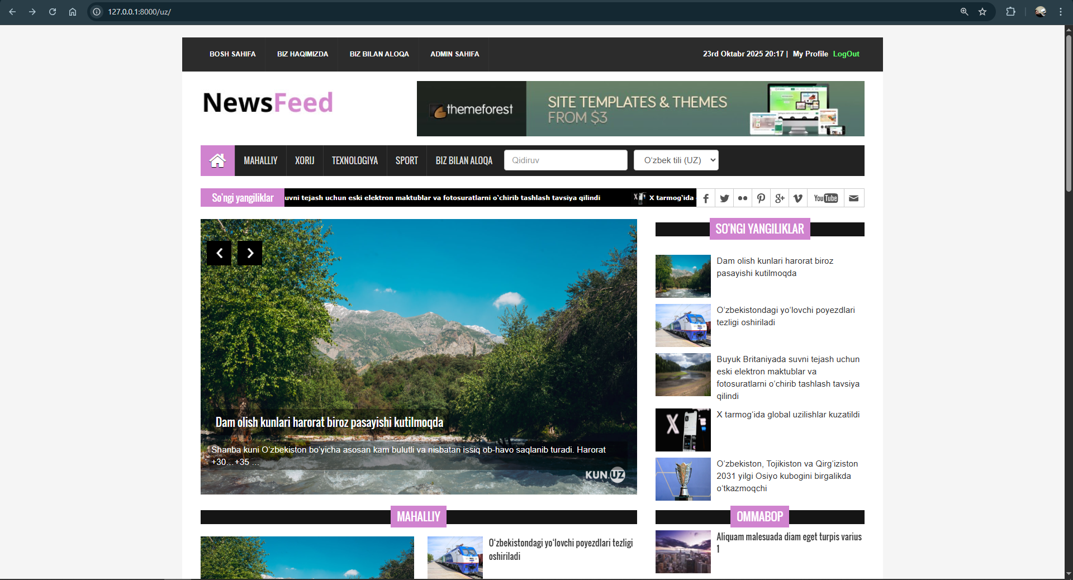Open the Facebook social icon
1073x580 pixels.
706,198
